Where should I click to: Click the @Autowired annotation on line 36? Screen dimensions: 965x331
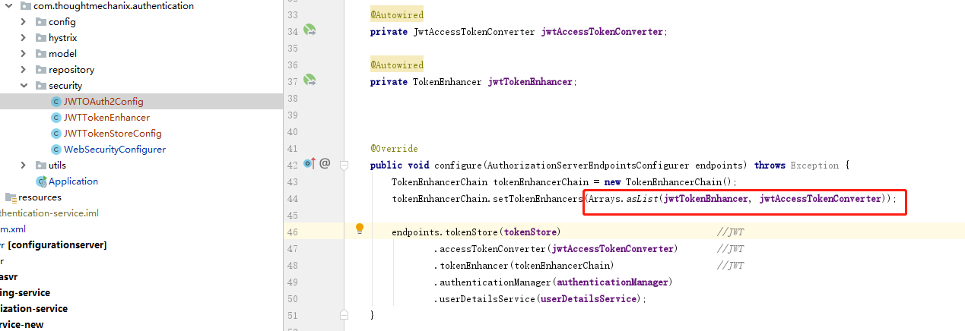coord(397,65)
